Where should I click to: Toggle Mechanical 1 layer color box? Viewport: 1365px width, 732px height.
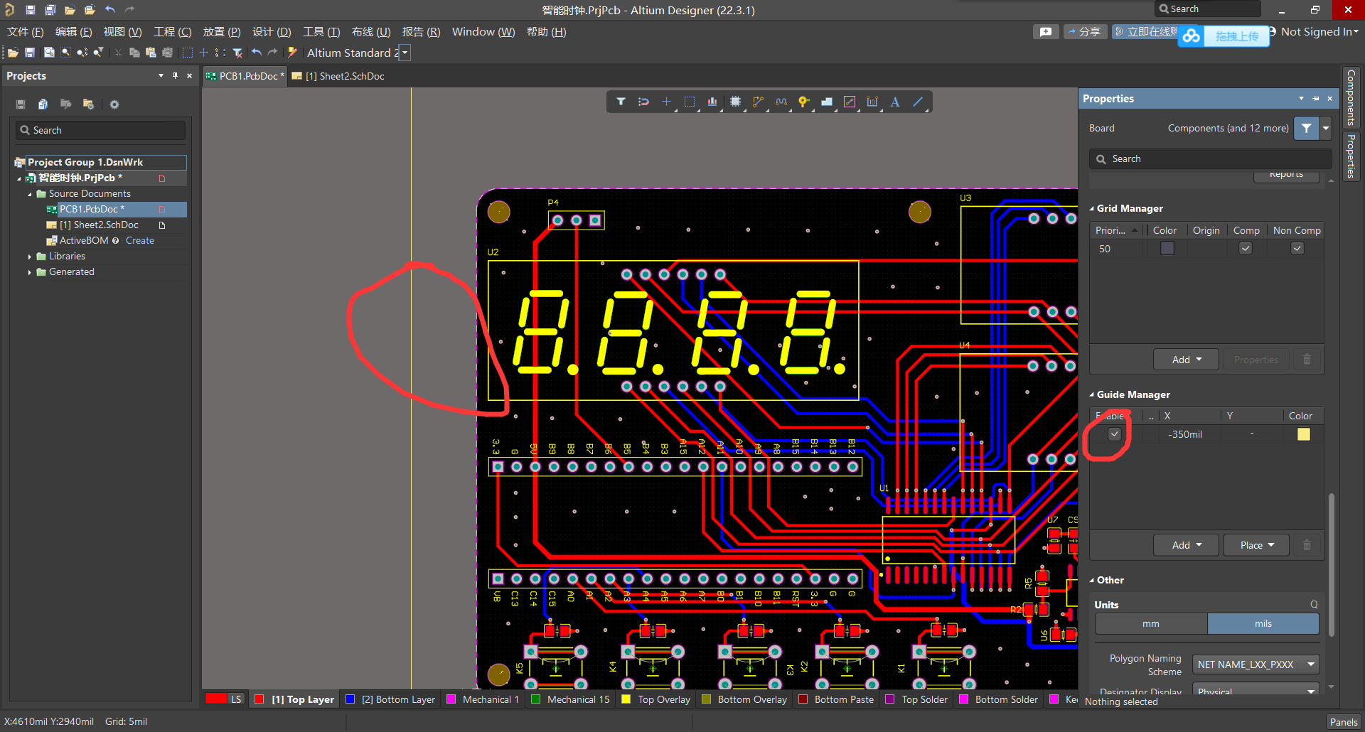(451, 699)
